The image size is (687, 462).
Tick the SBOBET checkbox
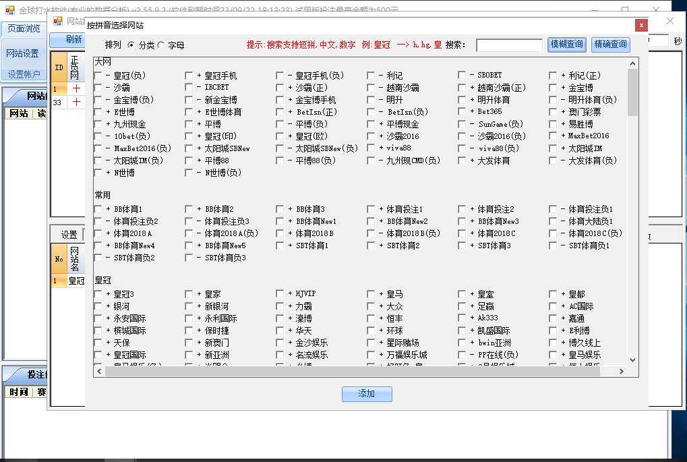click(x=462, y=76)
